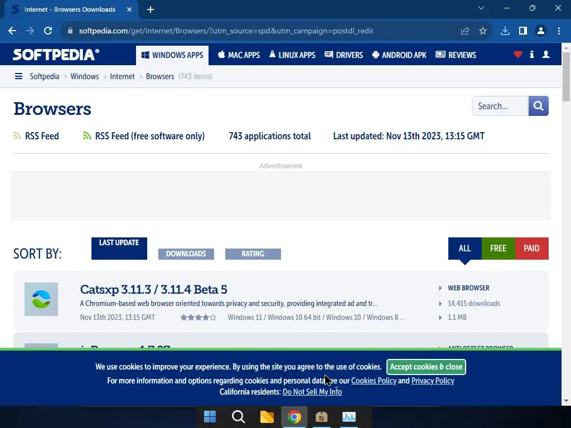
Task: Open the Drivers section
Action: coord(343,55)
